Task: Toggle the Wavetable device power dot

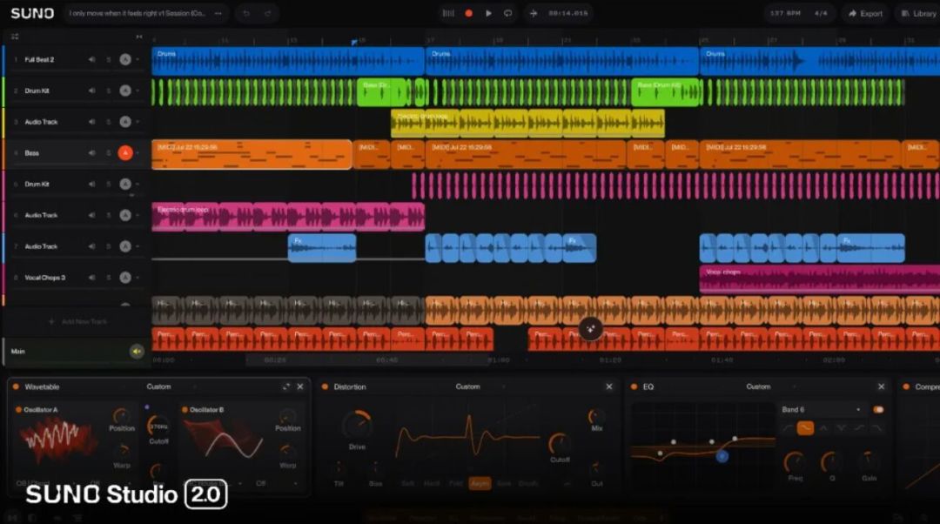Action: (17, 386)
